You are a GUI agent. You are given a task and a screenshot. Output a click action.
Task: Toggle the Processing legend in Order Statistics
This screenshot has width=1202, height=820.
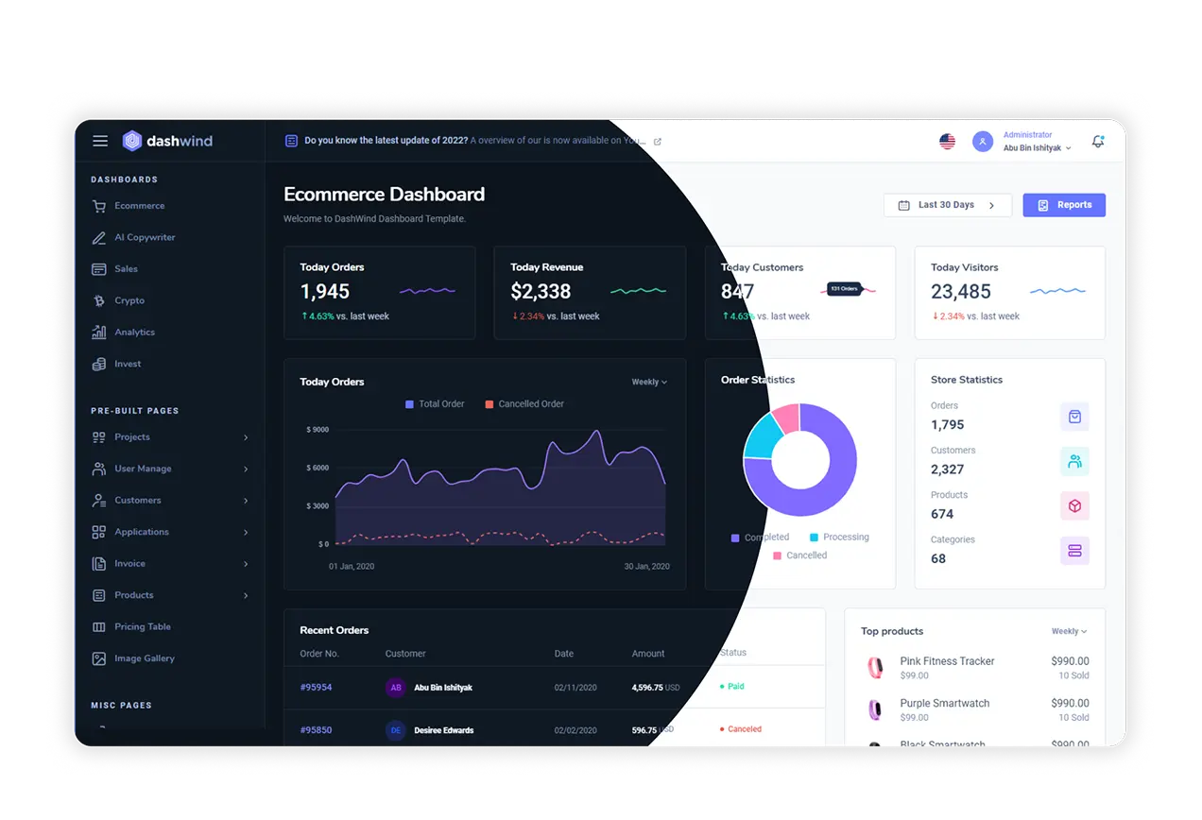tap(839, 538)
